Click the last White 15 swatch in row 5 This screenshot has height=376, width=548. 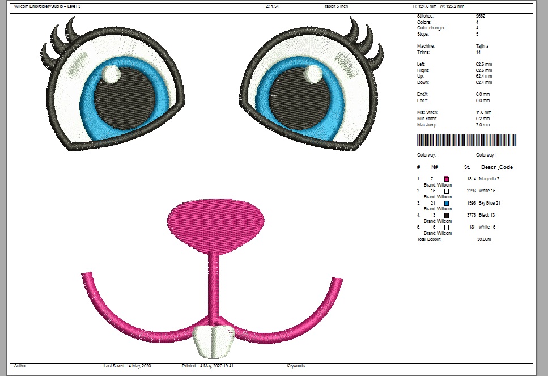point(447,227)
